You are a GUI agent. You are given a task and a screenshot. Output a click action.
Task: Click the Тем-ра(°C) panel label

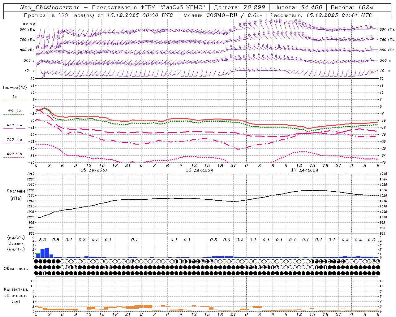tap(15, 88)
